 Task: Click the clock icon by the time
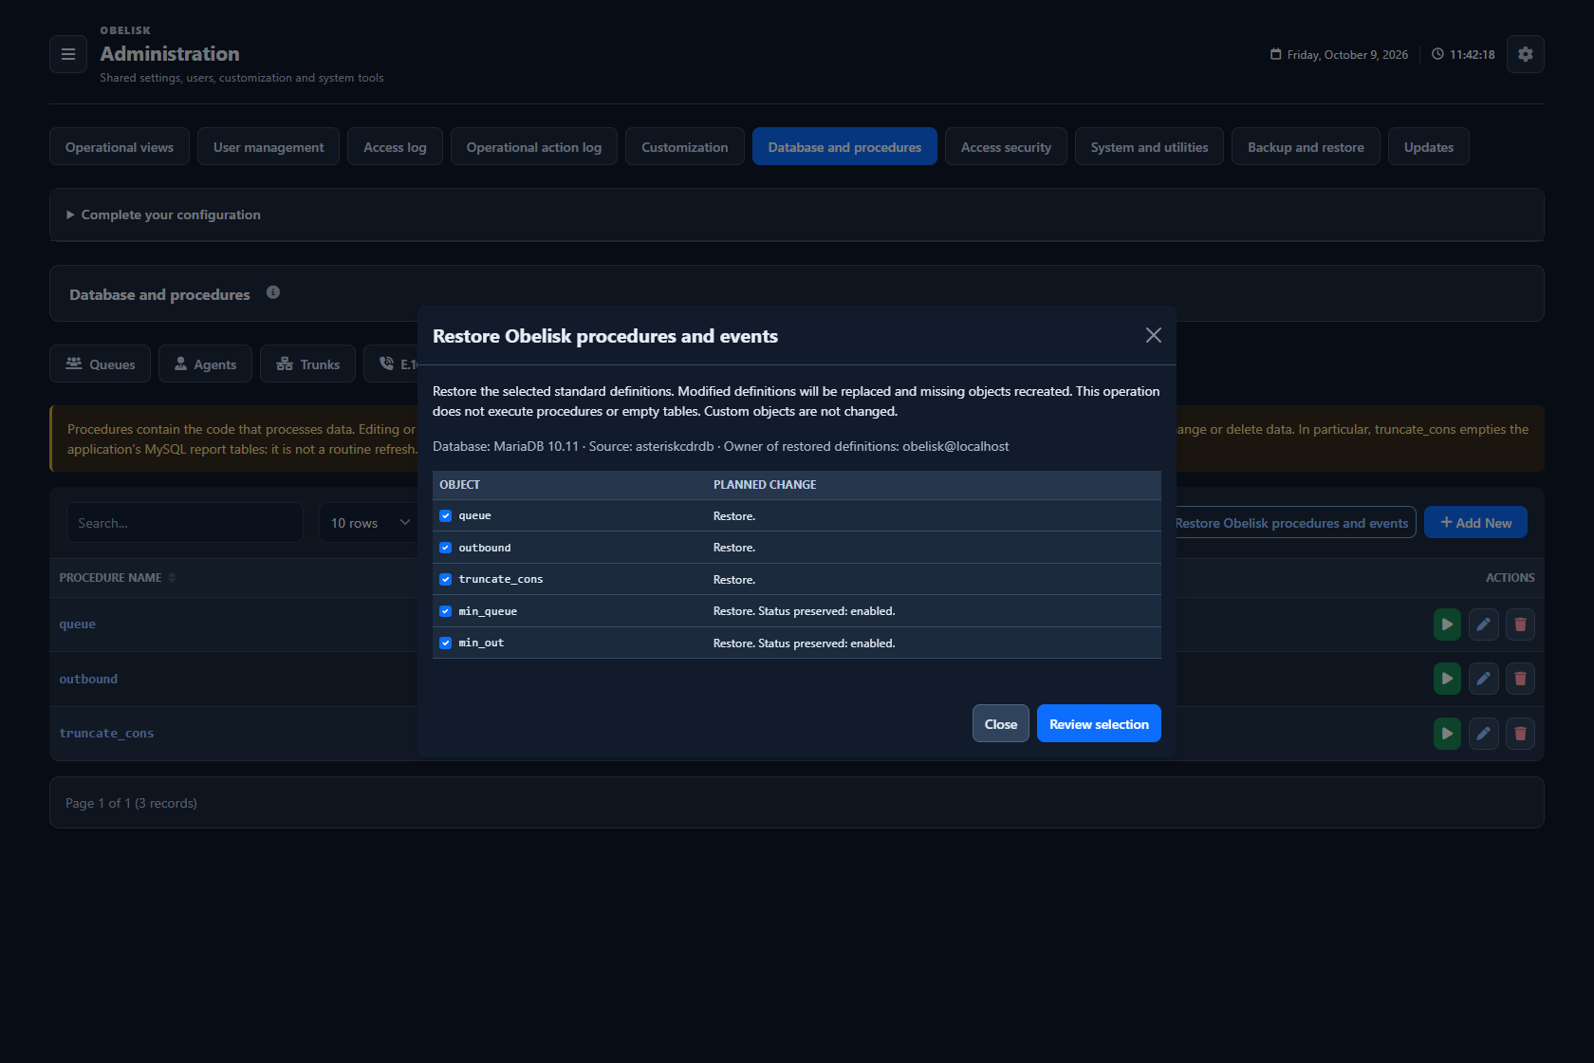tap(1438, 54)
